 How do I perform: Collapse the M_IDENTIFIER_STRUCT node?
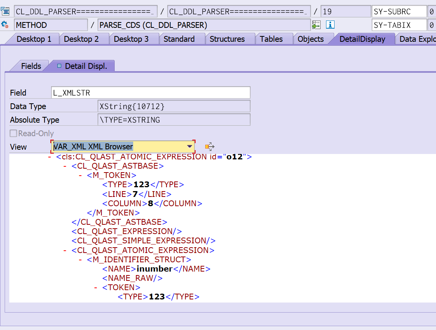(80, 260)
